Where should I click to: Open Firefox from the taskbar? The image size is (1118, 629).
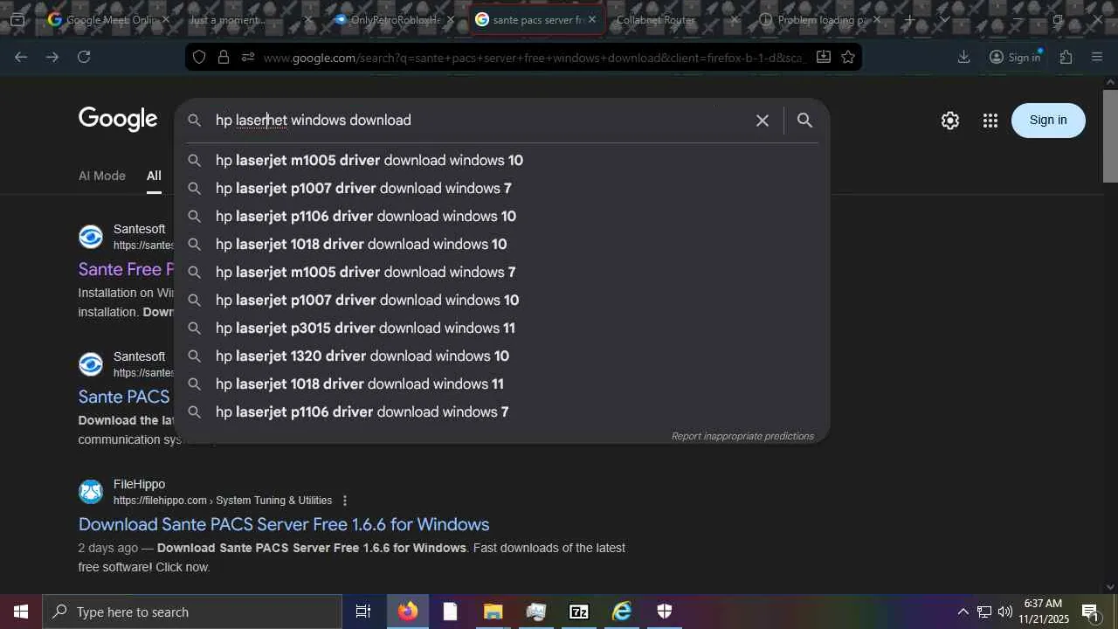407,612
